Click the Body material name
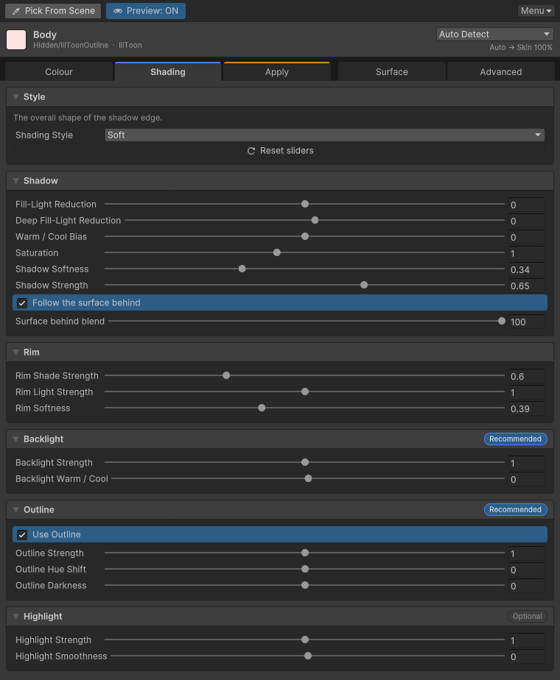This screenshot has height=680, width=560. coord(45,35)
